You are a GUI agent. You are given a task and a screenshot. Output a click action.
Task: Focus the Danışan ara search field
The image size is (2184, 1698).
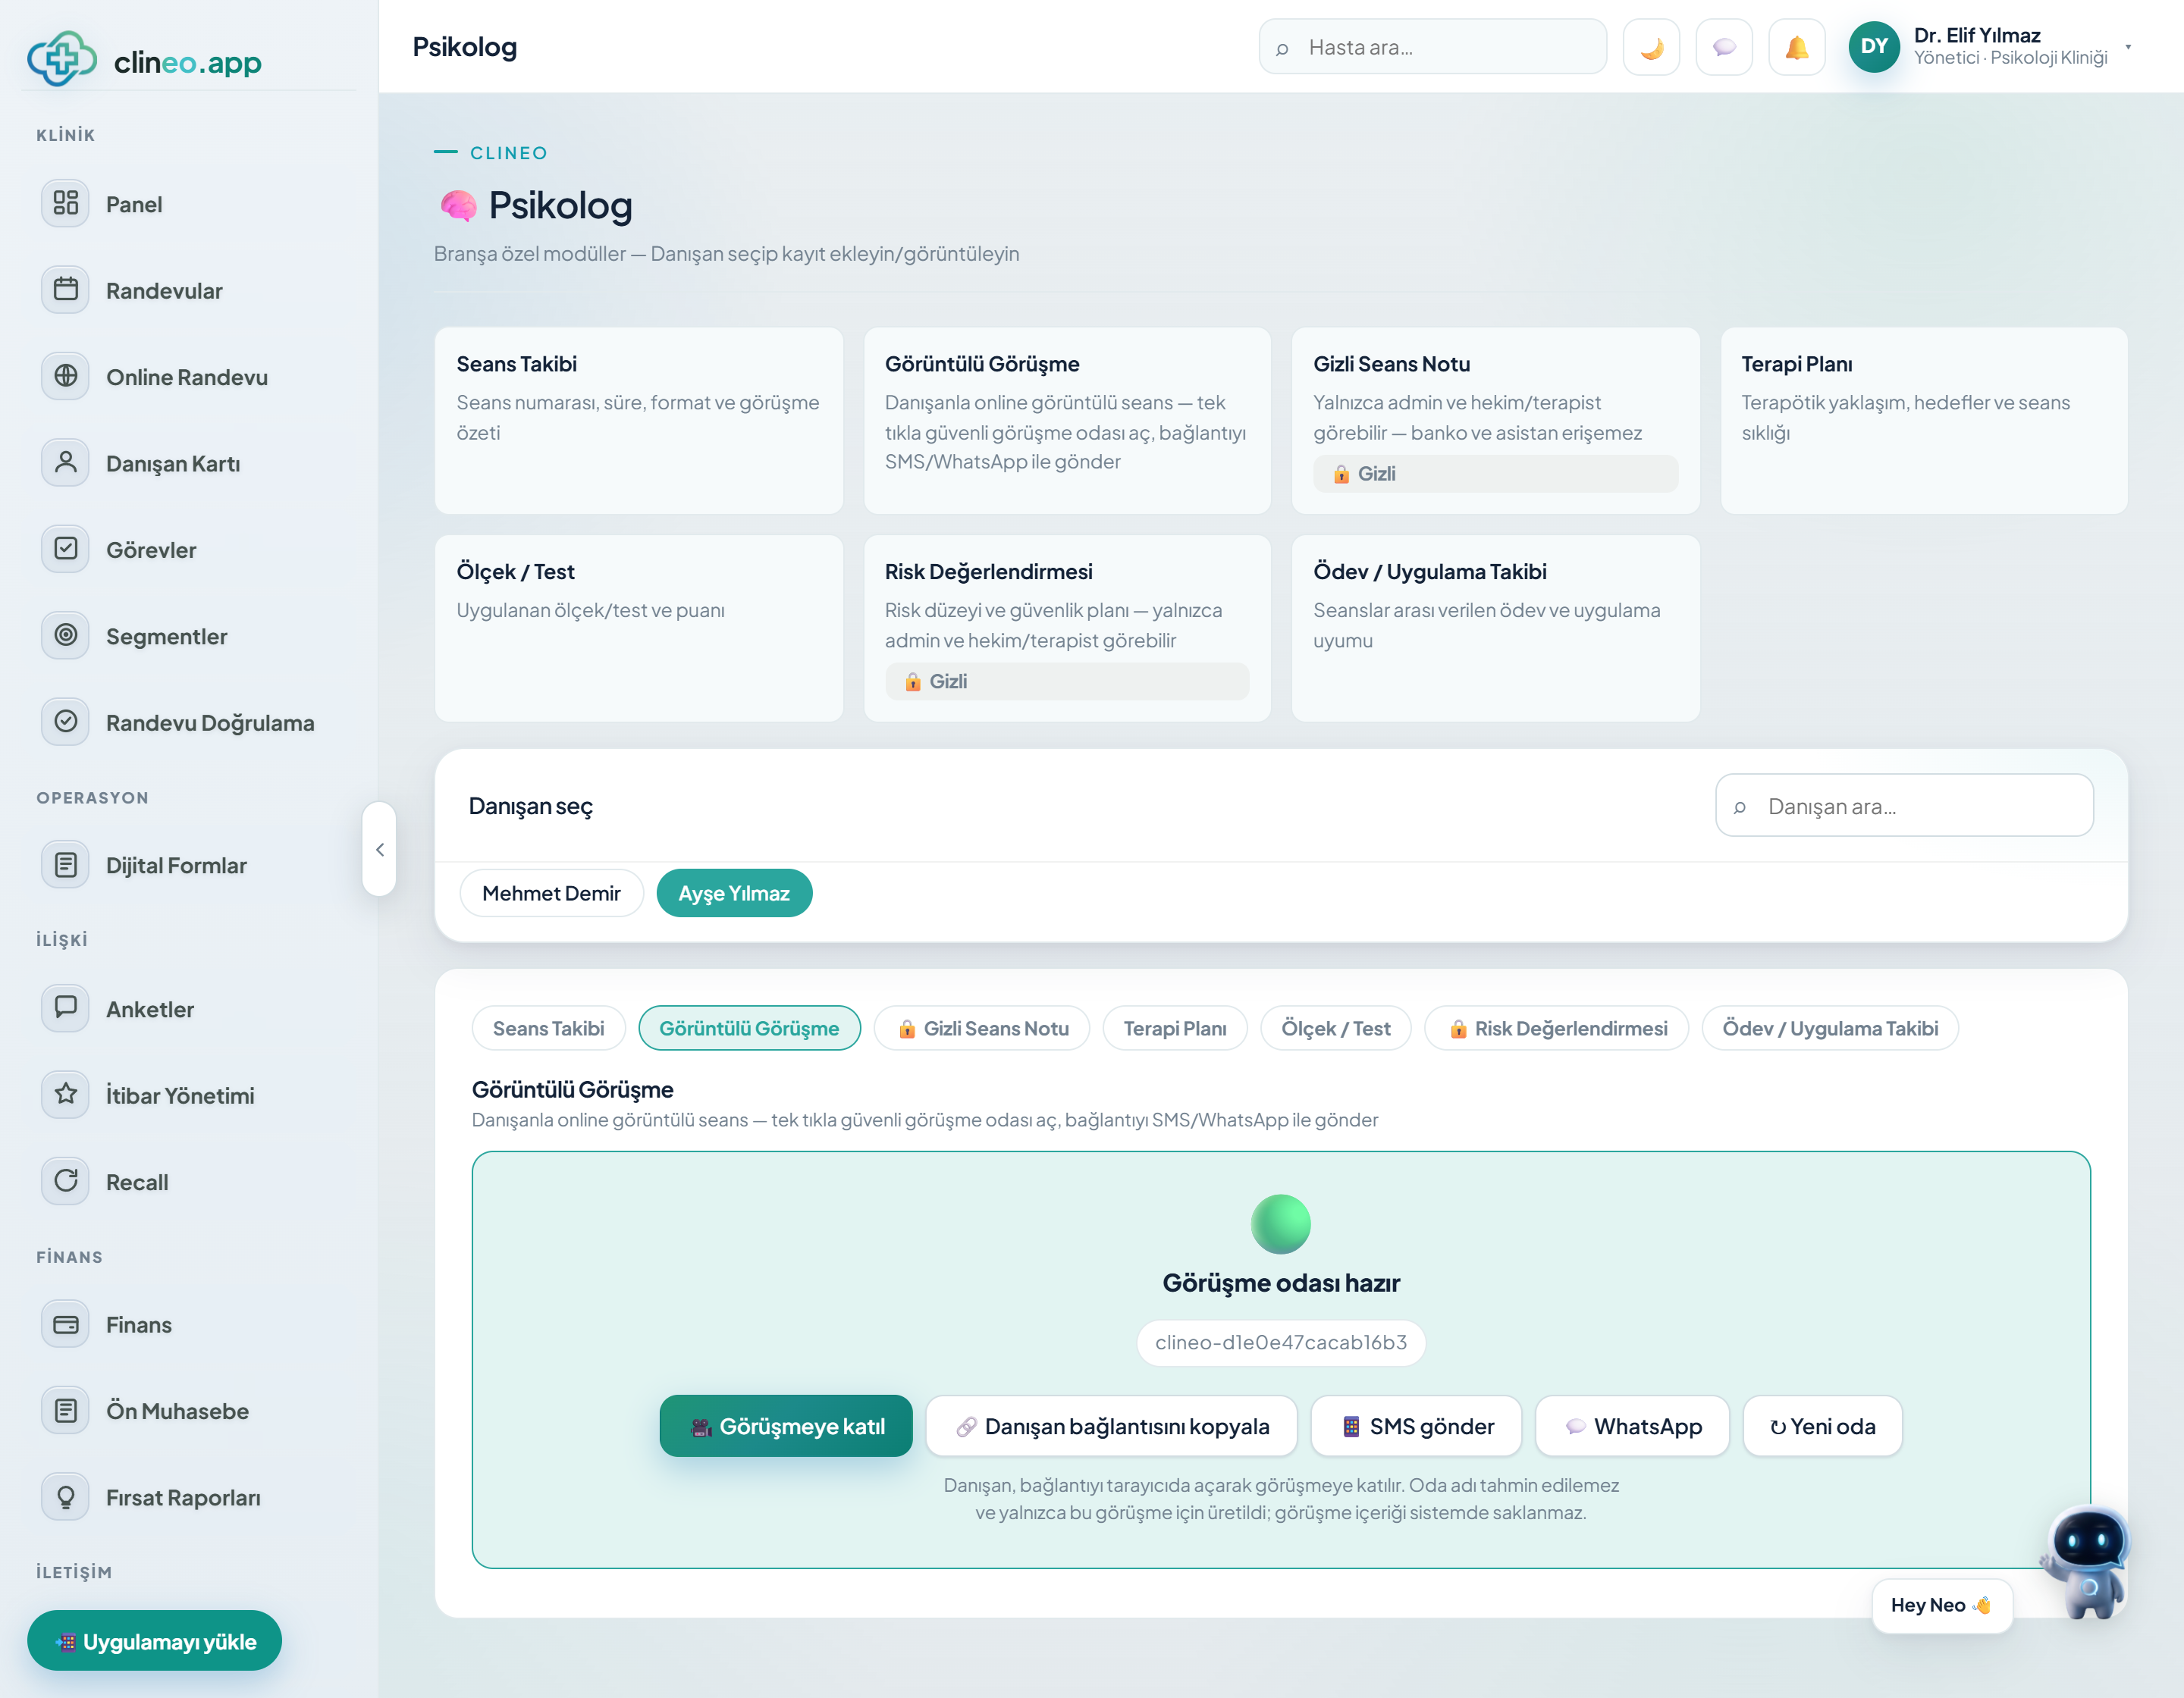click(1904, 806)
